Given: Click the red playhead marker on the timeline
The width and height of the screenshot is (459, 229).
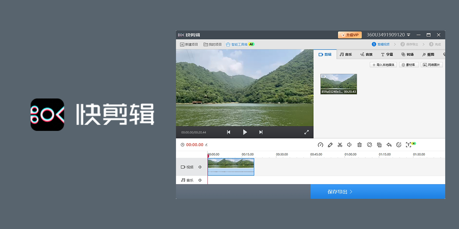Looking at the screenshot, I should click(208, 156).
